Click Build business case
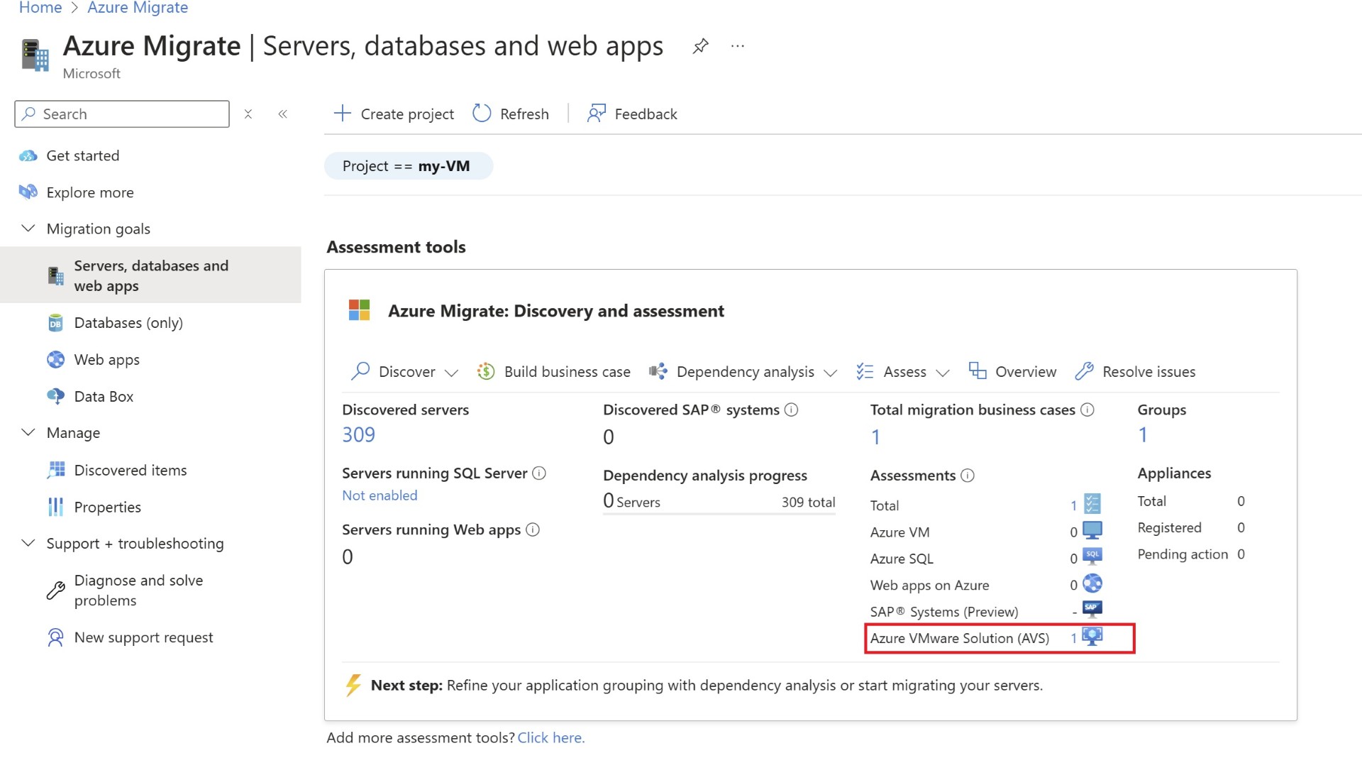Image resolution: width=1362 pixels, height=763 pixels. 553,371
